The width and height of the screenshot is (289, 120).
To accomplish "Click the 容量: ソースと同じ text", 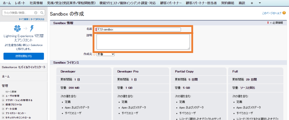I will point(244,88).
